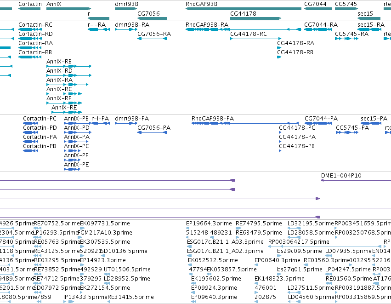The width and height of the screenshot is (391, 304).
Task: Click the RhoGAP93B-RA transcript label
Action: 207,25
